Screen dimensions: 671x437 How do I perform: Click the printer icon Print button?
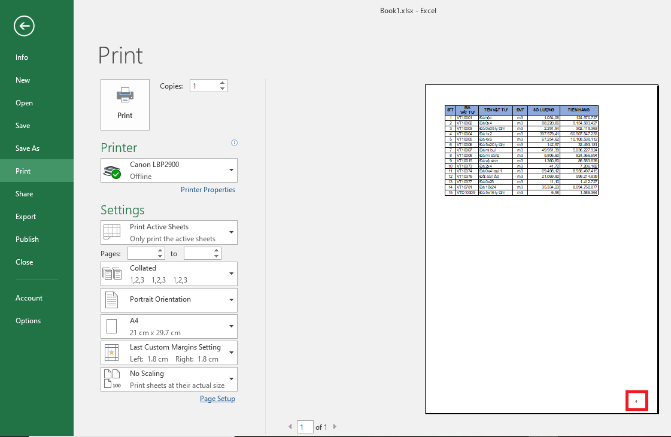click(125, 104)
